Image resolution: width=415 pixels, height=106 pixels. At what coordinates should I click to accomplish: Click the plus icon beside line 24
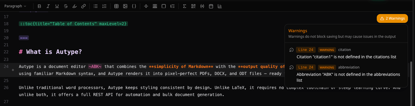(x=13, y=70)
